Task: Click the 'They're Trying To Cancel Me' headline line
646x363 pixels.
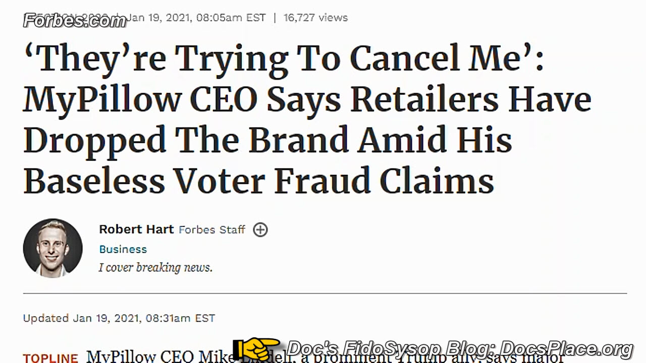Action: pyautogui.click(x=283, y=59)
